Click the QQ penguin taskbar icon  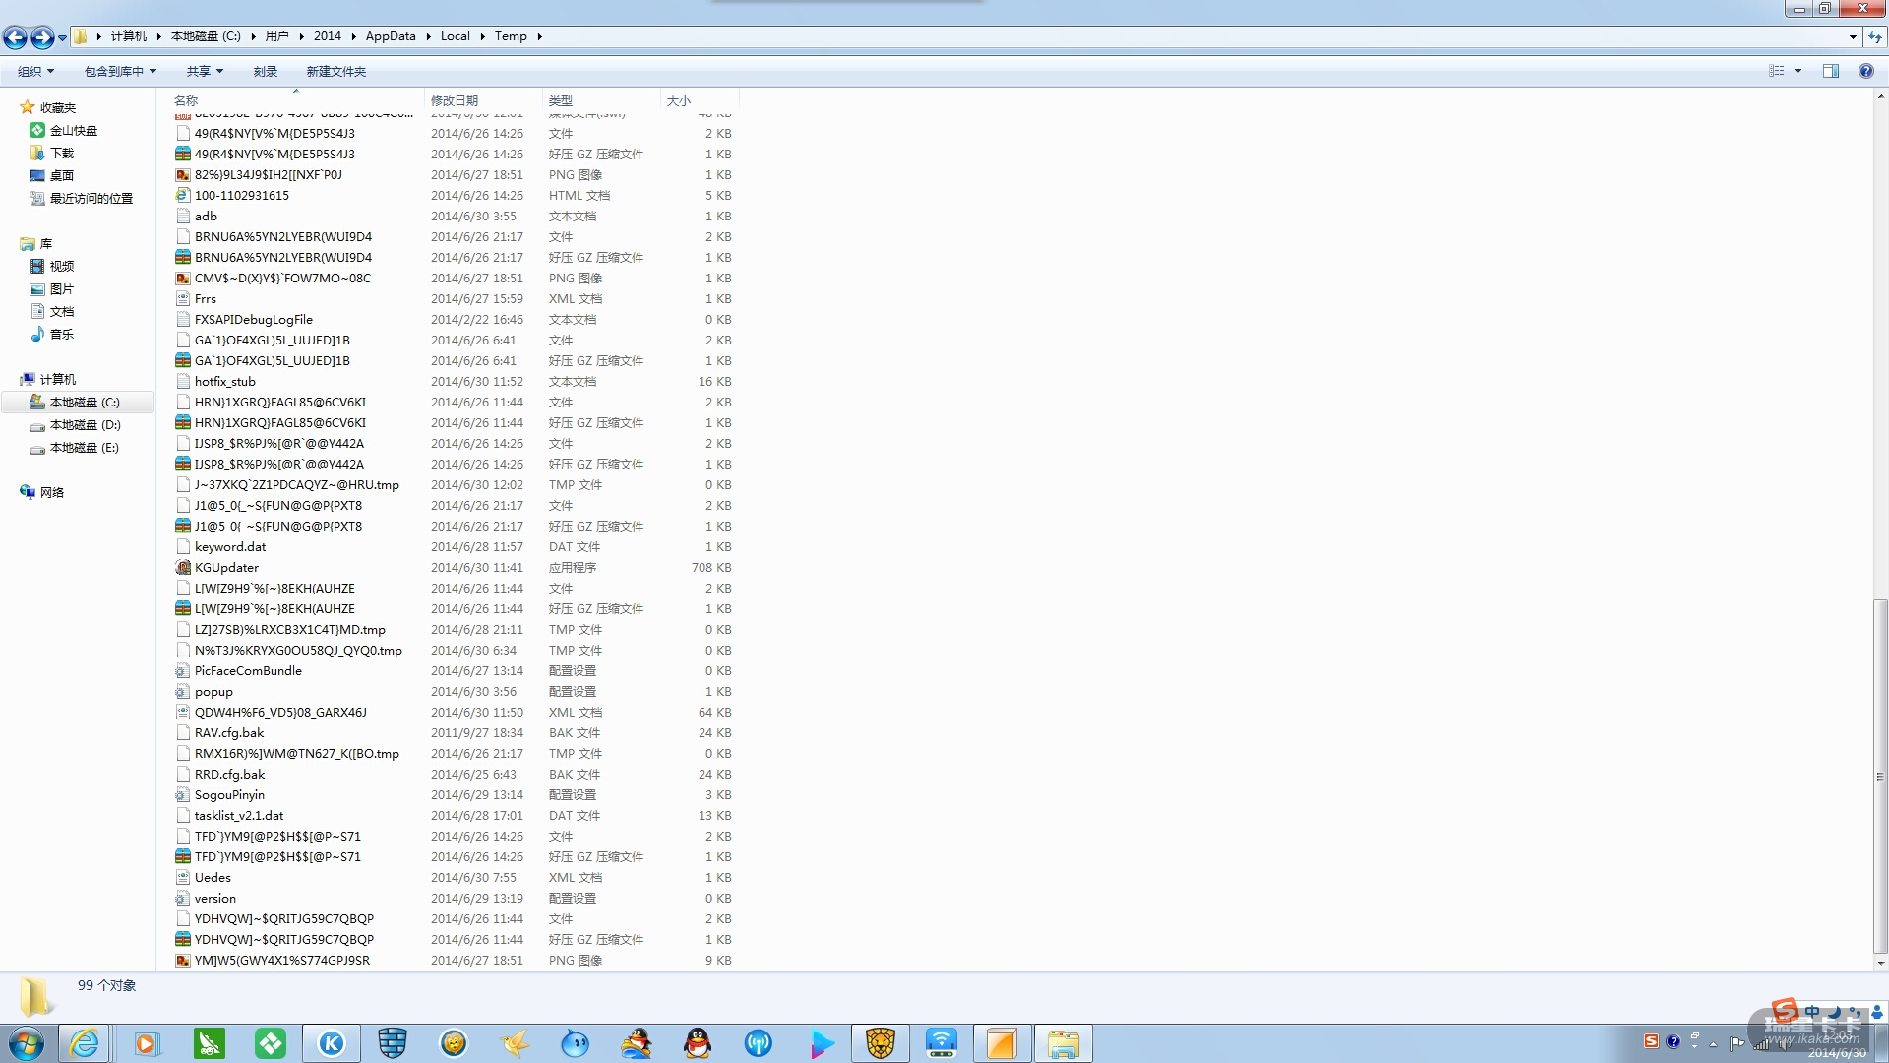pyautogui.click(x=698, y=1043)
